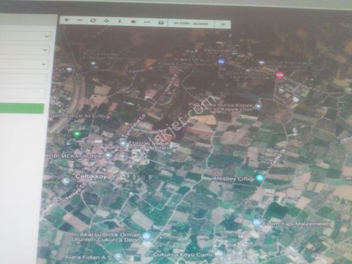Click the Ateşbey Çiftliği map marker
Image resolution: width=352 pixels, height=264 pixels.
[x=260, y=178]
